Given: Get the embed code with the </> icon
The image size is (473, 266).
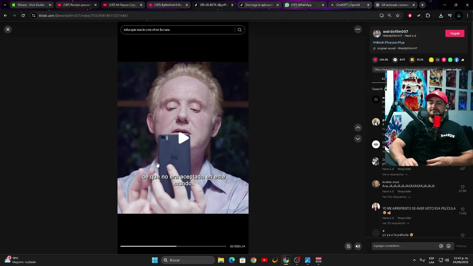Looking at the screenshot, I should [x=438, y=60].
